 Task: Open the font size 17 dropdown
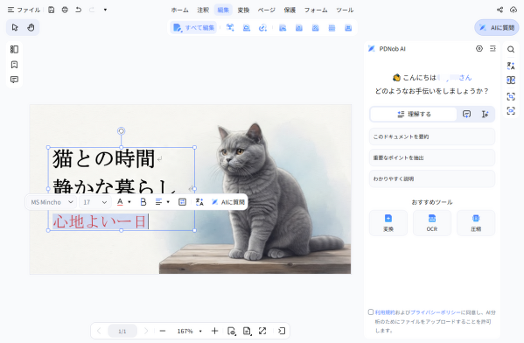click(x=94, y=202)
